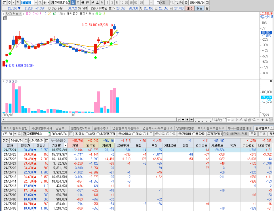This screenshot has height=211, width=274.
Task: Click the chart zoom magnifier icon
Action: pos(254,120)
